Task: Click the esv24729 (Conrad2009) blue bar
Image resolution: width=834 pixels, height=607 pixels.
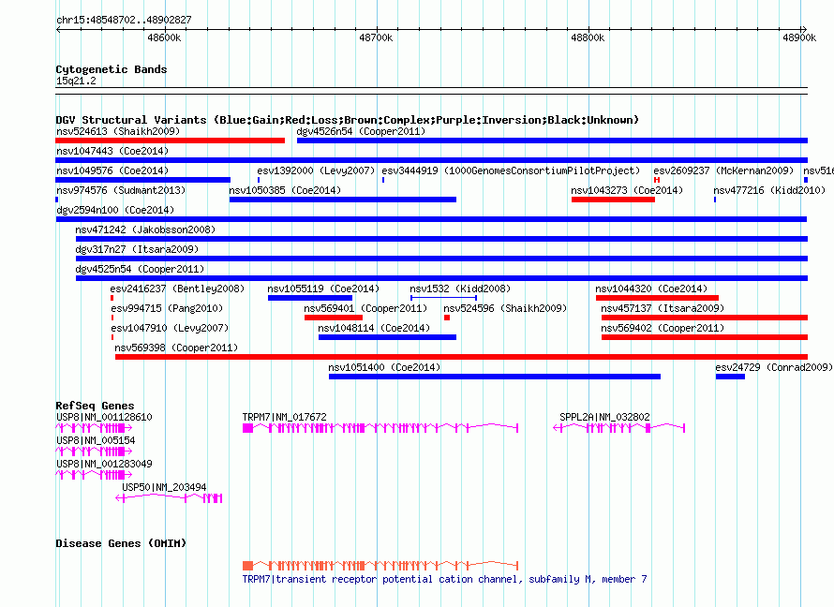Action: 730,377
